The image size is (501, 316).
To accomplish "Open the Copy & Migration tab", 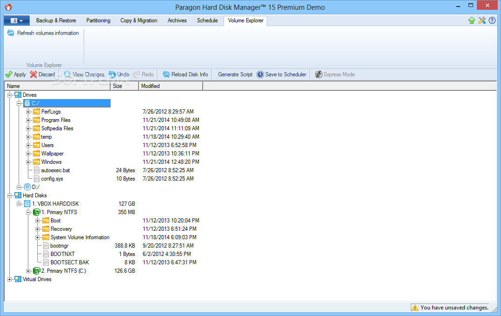I will (138, 20).
